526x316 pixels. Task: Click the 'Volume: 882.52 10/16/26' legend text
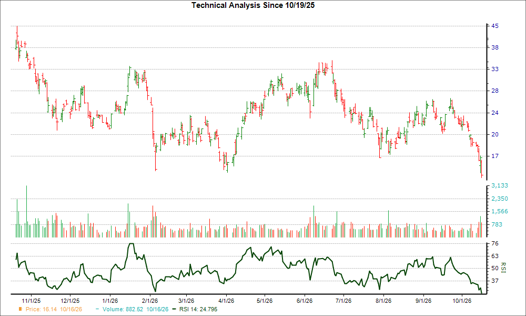click(x=136, y=309)
